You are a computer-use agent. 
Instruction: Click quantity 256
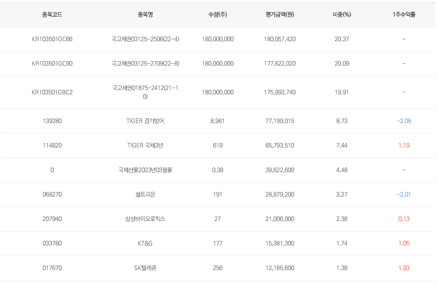(218, 268)
